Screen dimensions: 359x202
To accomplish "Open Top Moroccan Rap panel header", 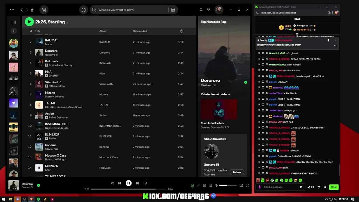I will (x=213, y=22).
